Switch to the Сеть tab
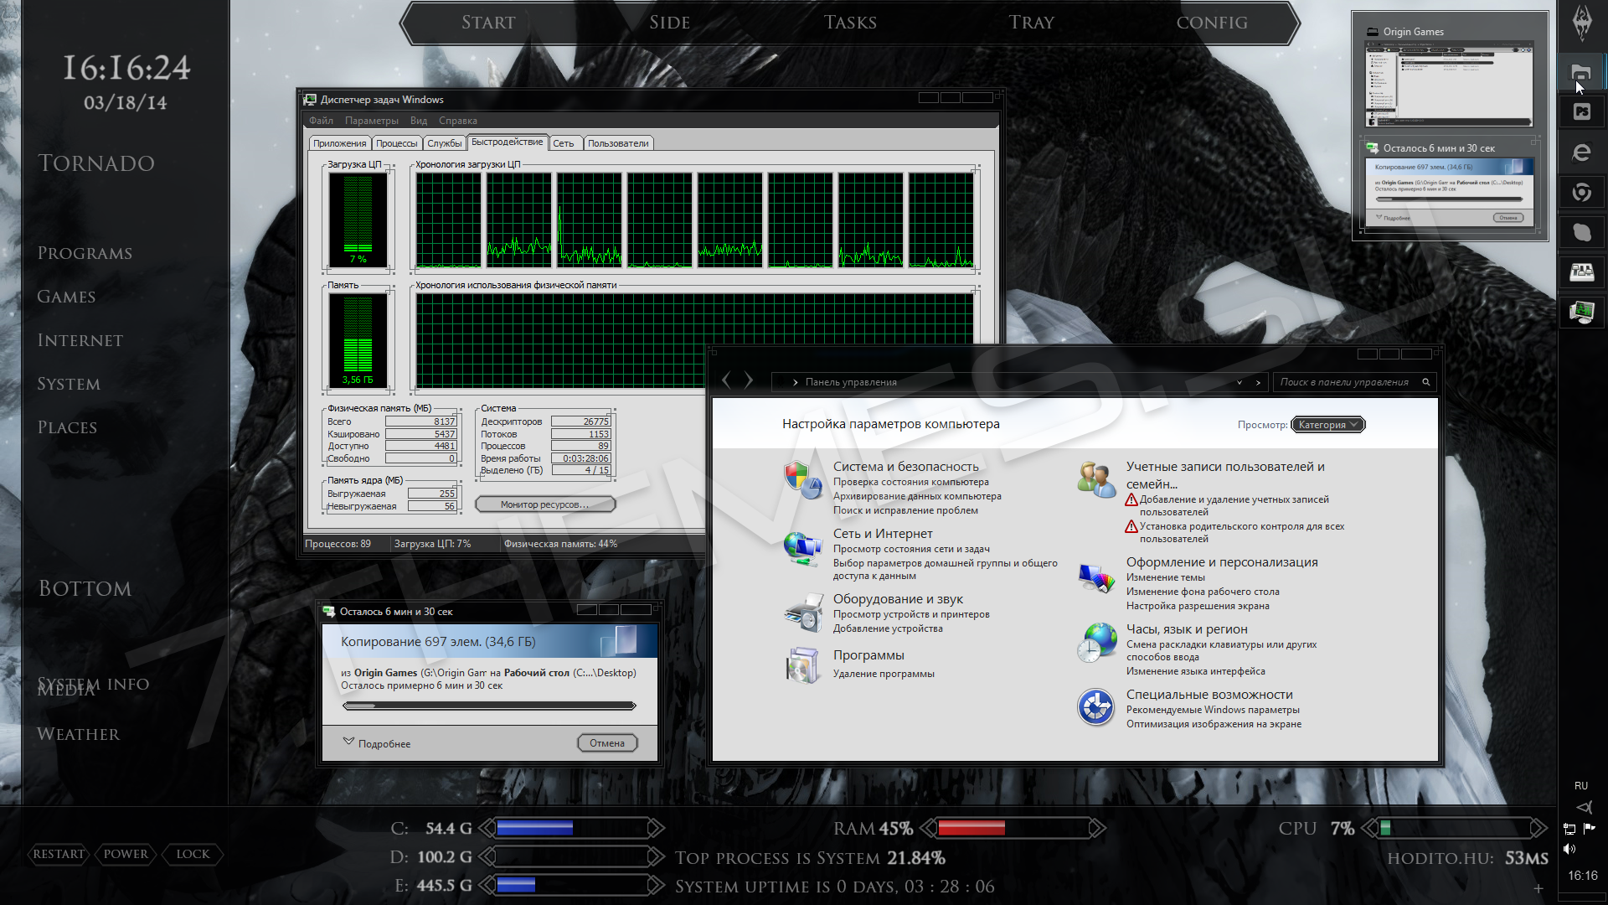This screenshot has width=1608, height=905. coord(564,143)
